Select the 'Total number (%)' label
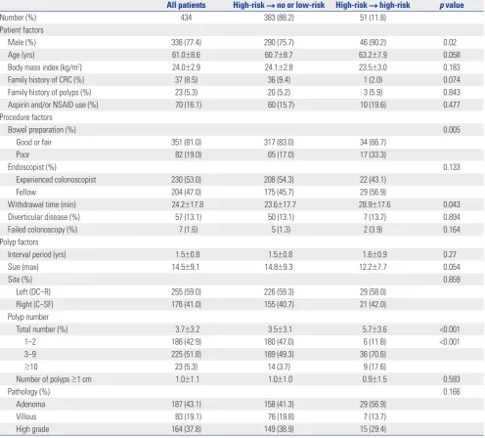Image resolution: width=485 pixels, height=438 pixels. [x=42, y=329]
